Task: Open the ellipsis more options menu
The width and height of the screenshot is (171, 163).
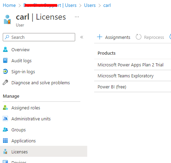Action: [77, 17]
